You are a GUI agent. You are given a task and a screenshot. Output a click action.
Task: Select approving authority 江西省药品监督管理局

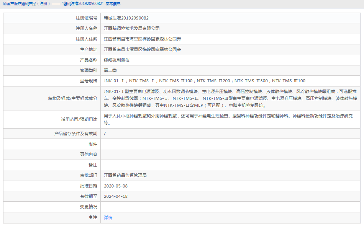coord(125,175)
